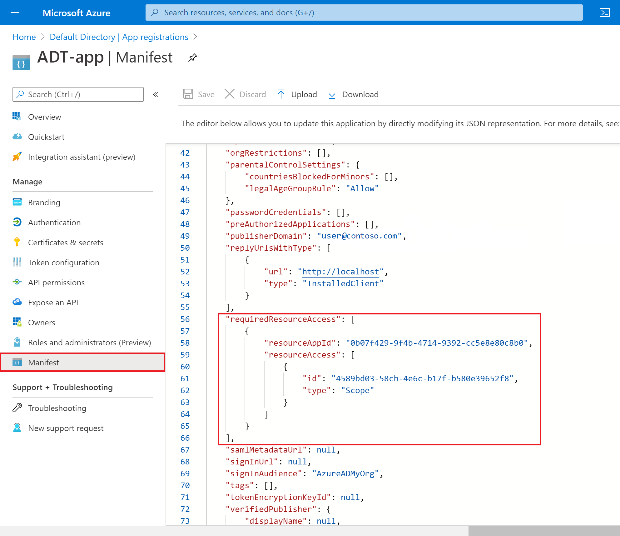Viewport: 620px width, 536px height.
Task: Expand the collapse panel sidebar button
Action: coord(156,94)
